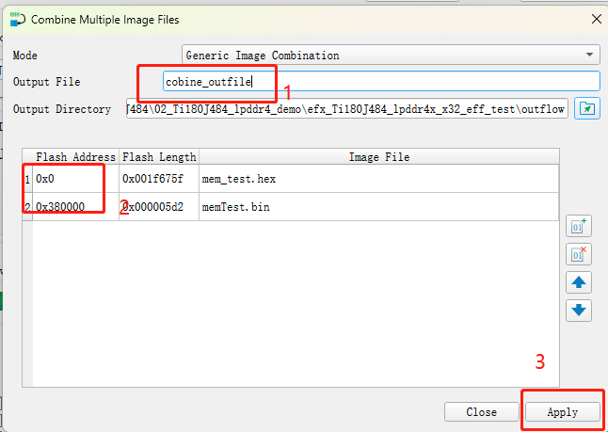Image resolution: width=608 pixels, height=432 pixels.
Task: Click the Apply button
Action: point(562,412)
